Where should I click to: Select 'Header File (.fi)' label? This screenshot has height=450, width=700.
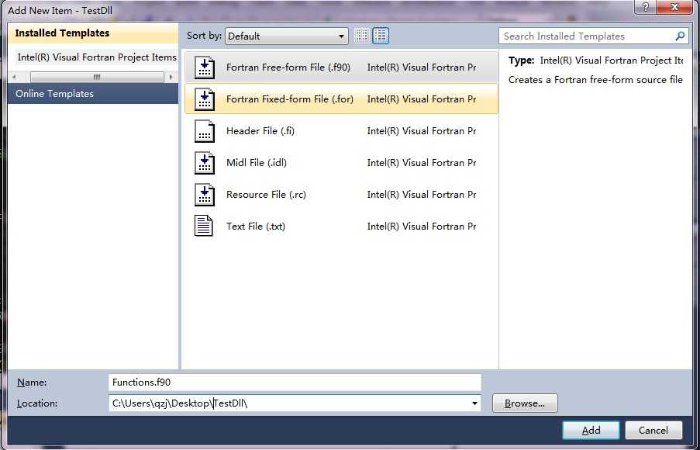coord(260,131)
